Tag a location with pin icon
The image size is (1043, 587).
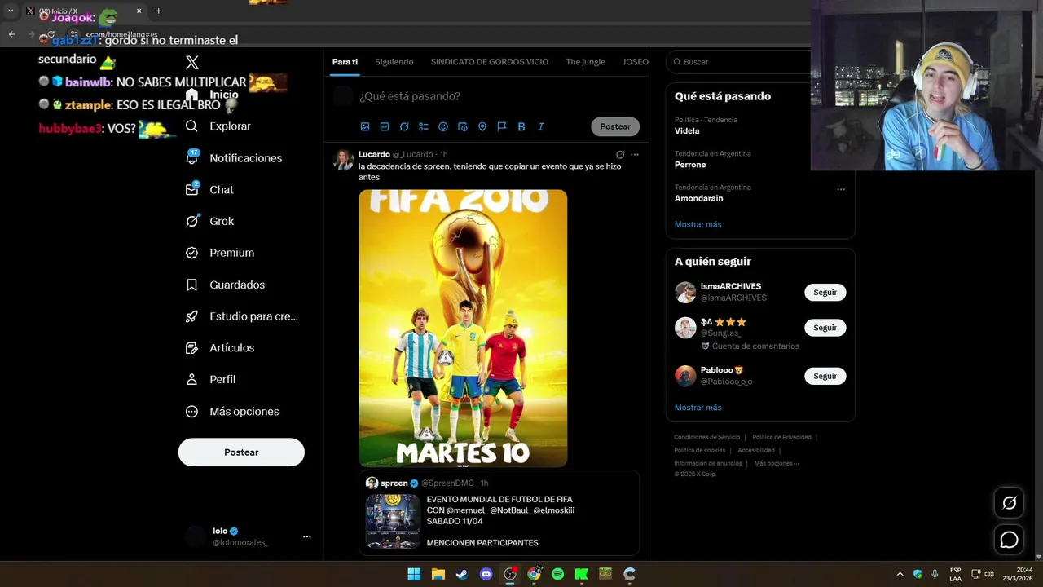point(482,127)
